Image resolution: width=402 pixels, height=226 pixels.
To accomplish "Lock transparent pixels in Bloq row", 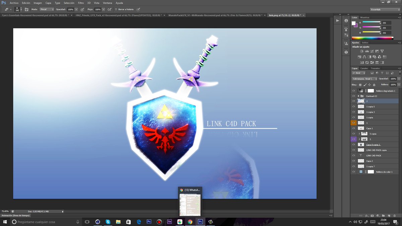I will 360,85.
